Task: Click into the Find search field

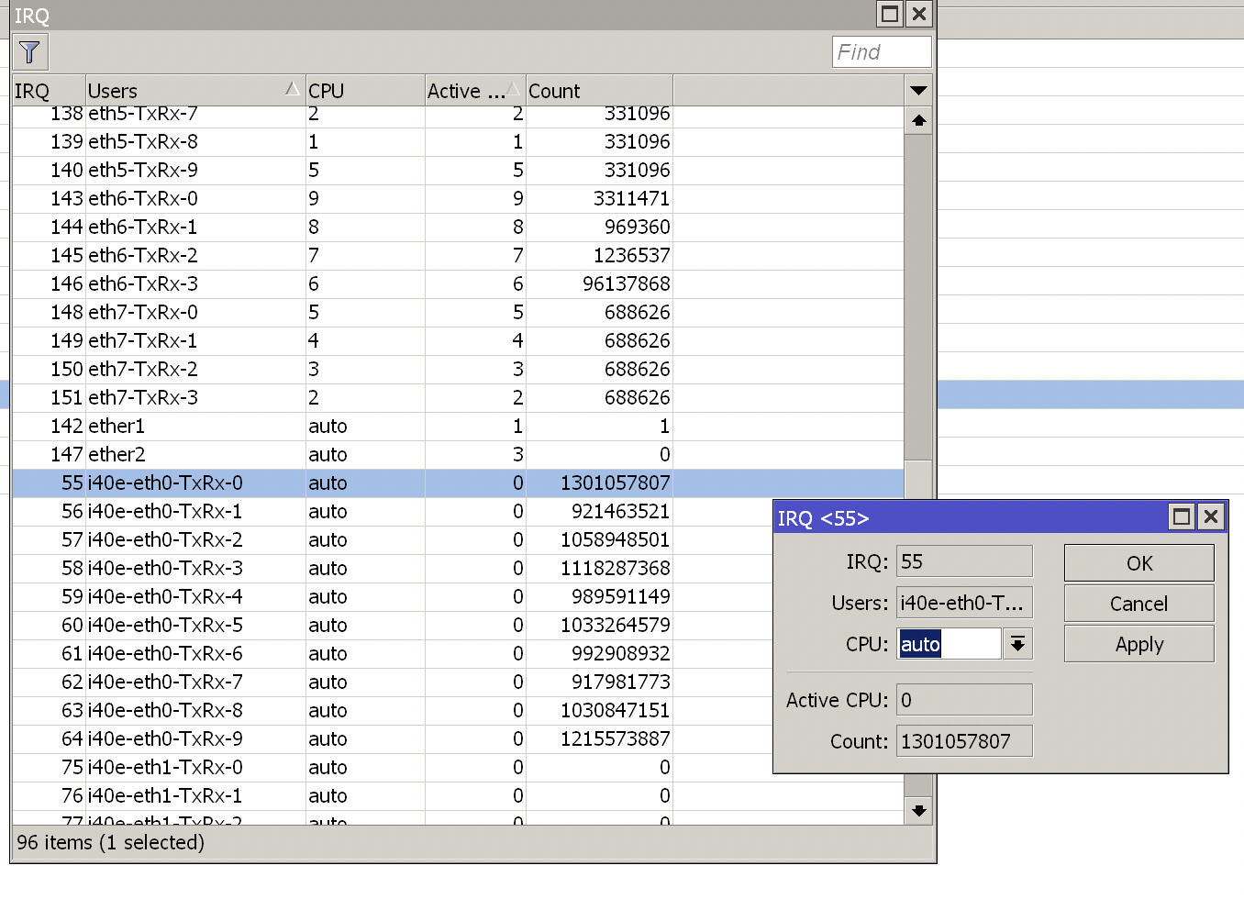Action: coord(881,52)
